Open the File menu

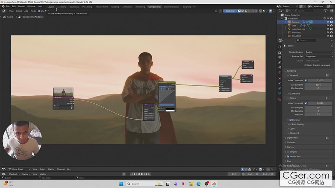8,6
